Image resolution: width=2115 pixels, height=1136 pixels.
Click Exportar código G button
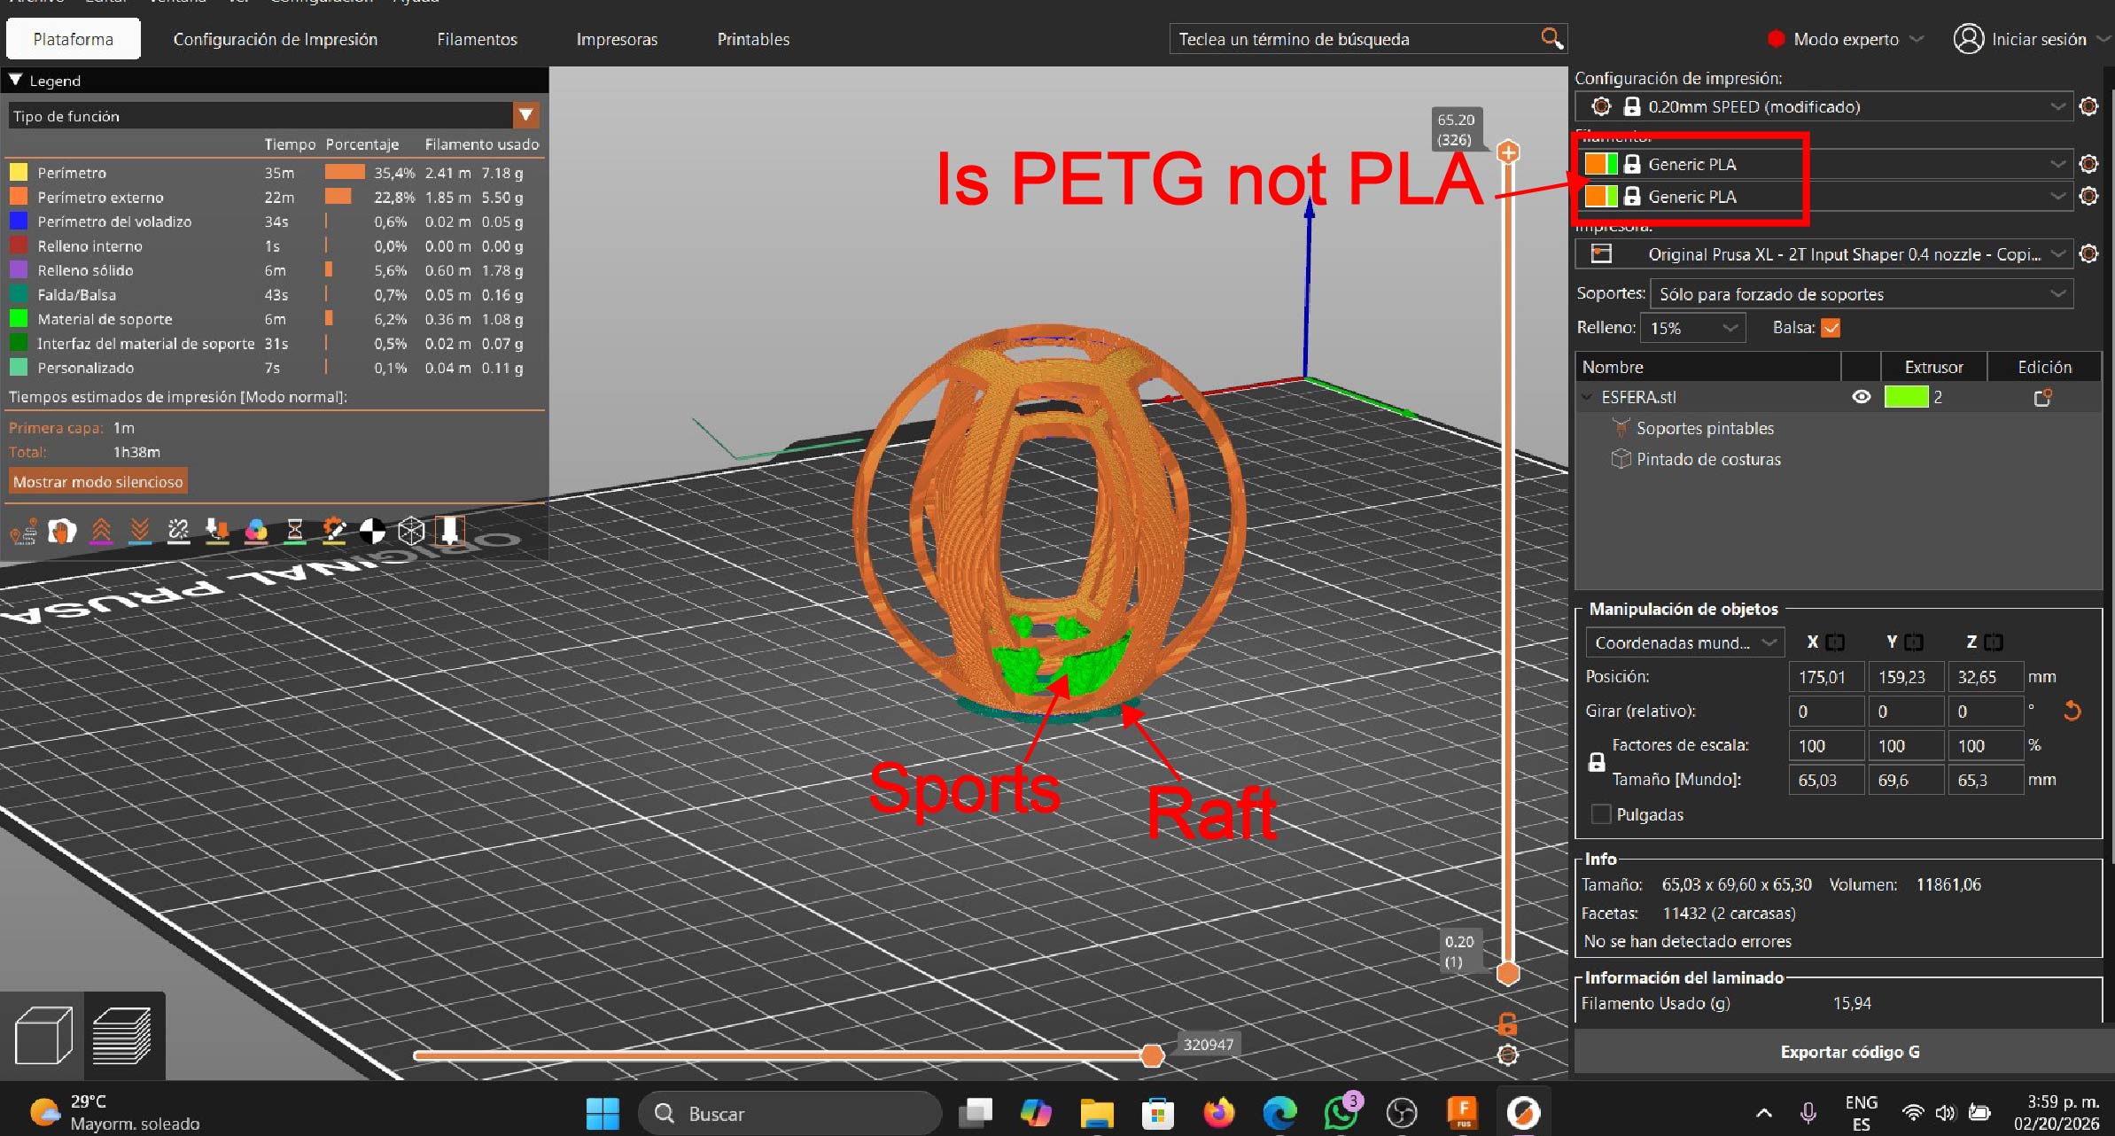[x=1849, y=1052]
